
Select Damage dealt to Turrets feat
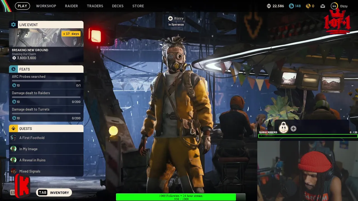point(46,114)
